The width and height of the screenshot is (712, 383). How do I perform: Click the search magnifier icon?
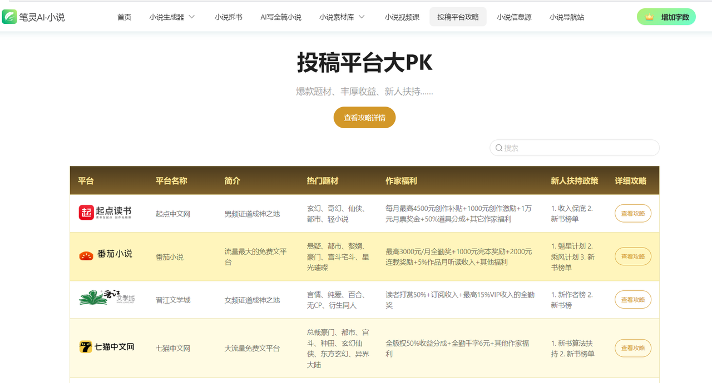499,148
